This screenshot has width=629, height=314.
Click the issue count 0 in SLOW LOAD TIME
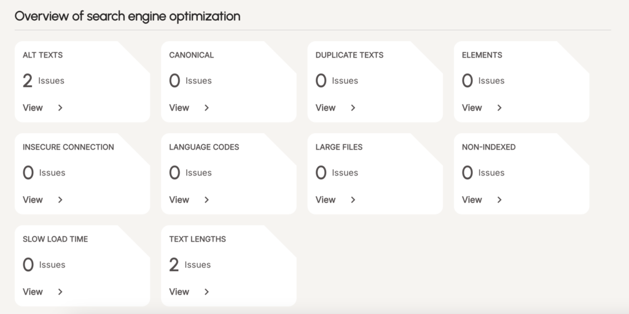28,265
